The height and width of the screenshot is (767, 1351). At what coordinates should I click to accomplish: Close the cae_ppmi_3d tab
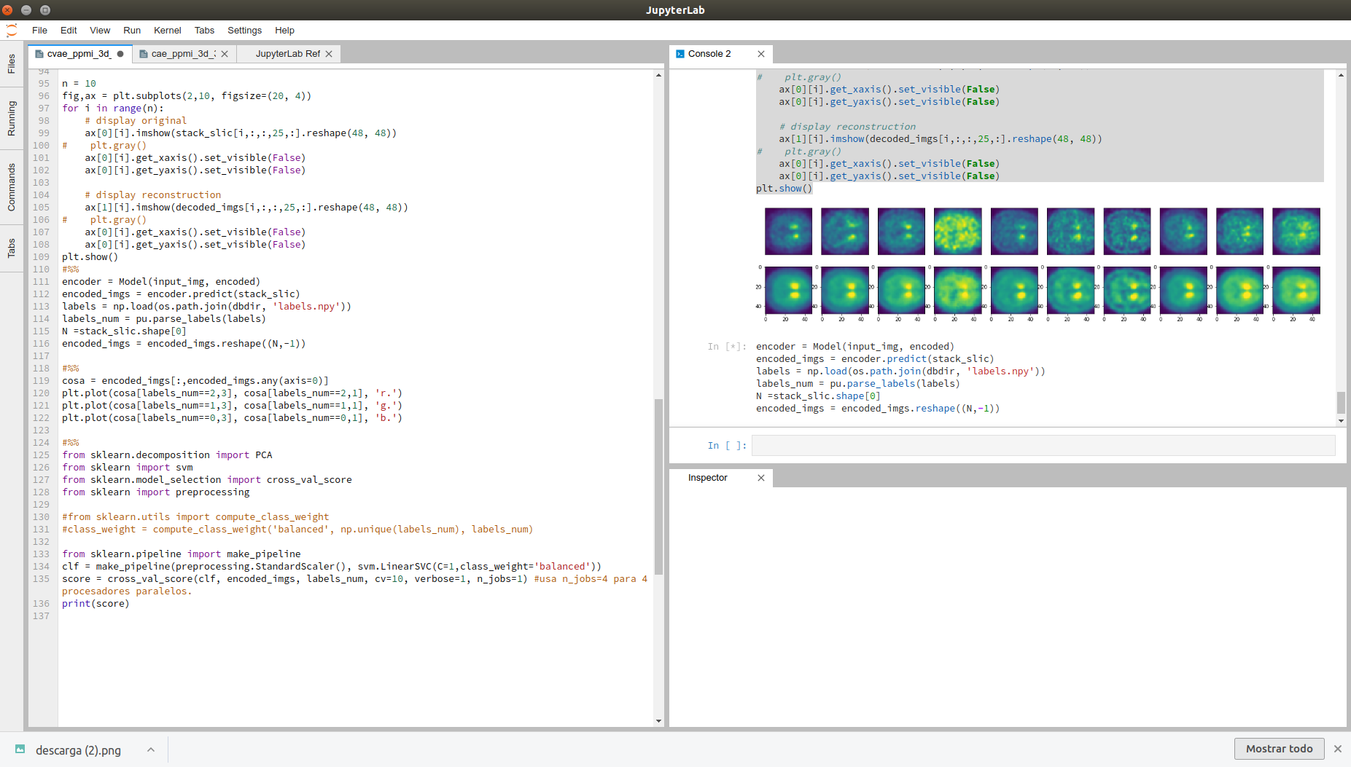click(225, 54)
